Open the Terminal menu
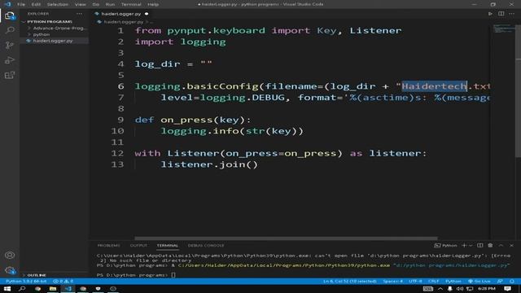Screen dimensions: 521x293 131,4
